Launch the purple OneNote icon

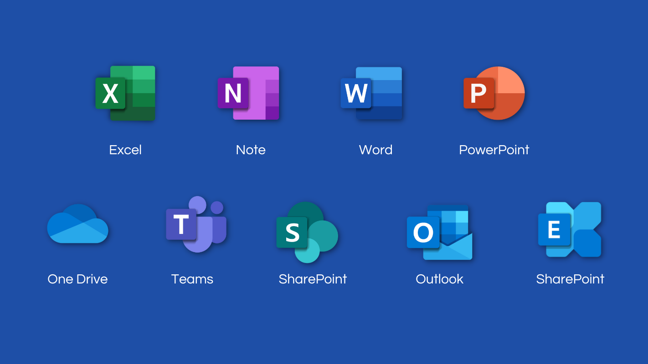point(248,93)
